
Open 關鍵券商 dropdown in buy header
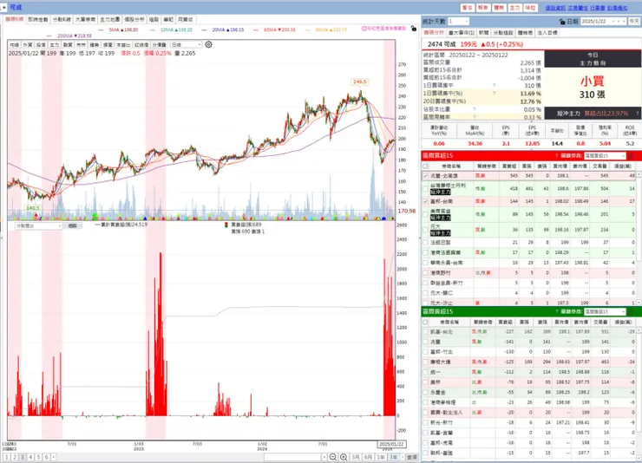[605, 155]
